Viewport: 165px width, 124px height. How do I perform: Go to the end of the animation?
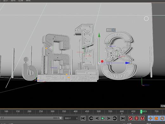(x=122, y=118)
